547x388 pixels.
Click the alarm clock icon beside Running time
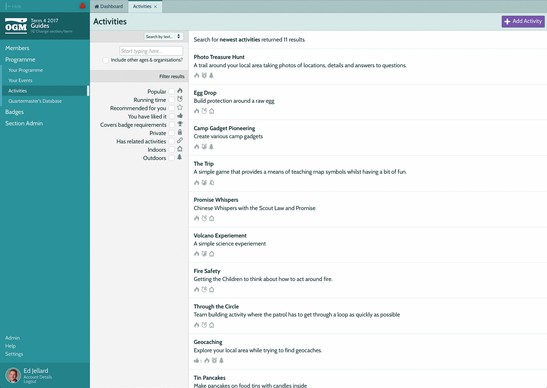click(180, 99)
